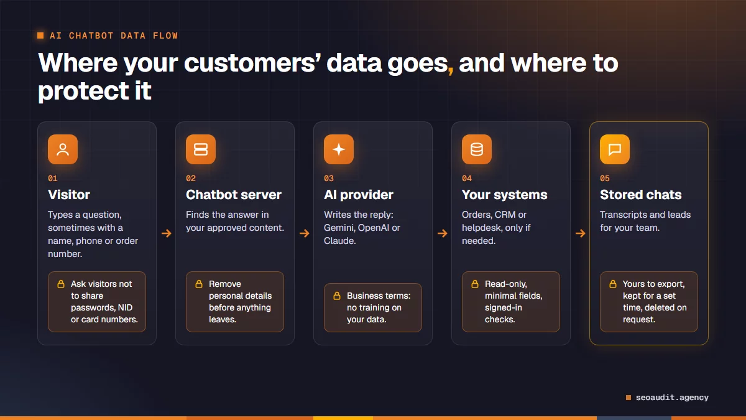Viewport: 746px width, 420px height.
Task: Click the 'AI provider' card heading
Action: point(359,195)
